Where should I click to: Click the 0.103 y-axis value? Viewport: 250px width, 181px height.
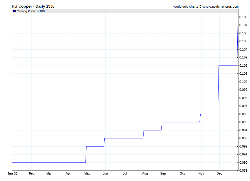(243, 57)
